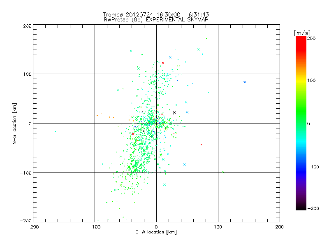Click the x-axis tick label '-200'

click(x=33, y=227)
